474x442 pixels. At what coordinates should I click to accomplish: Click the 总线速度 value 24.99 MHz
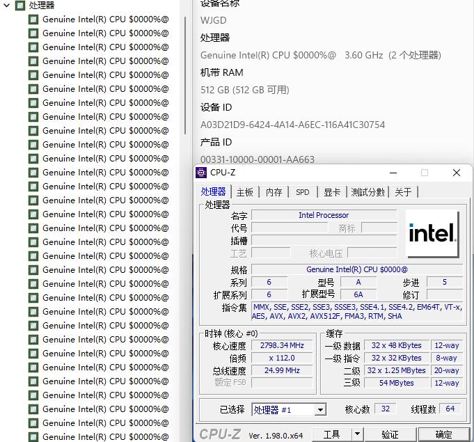(282, 370)
